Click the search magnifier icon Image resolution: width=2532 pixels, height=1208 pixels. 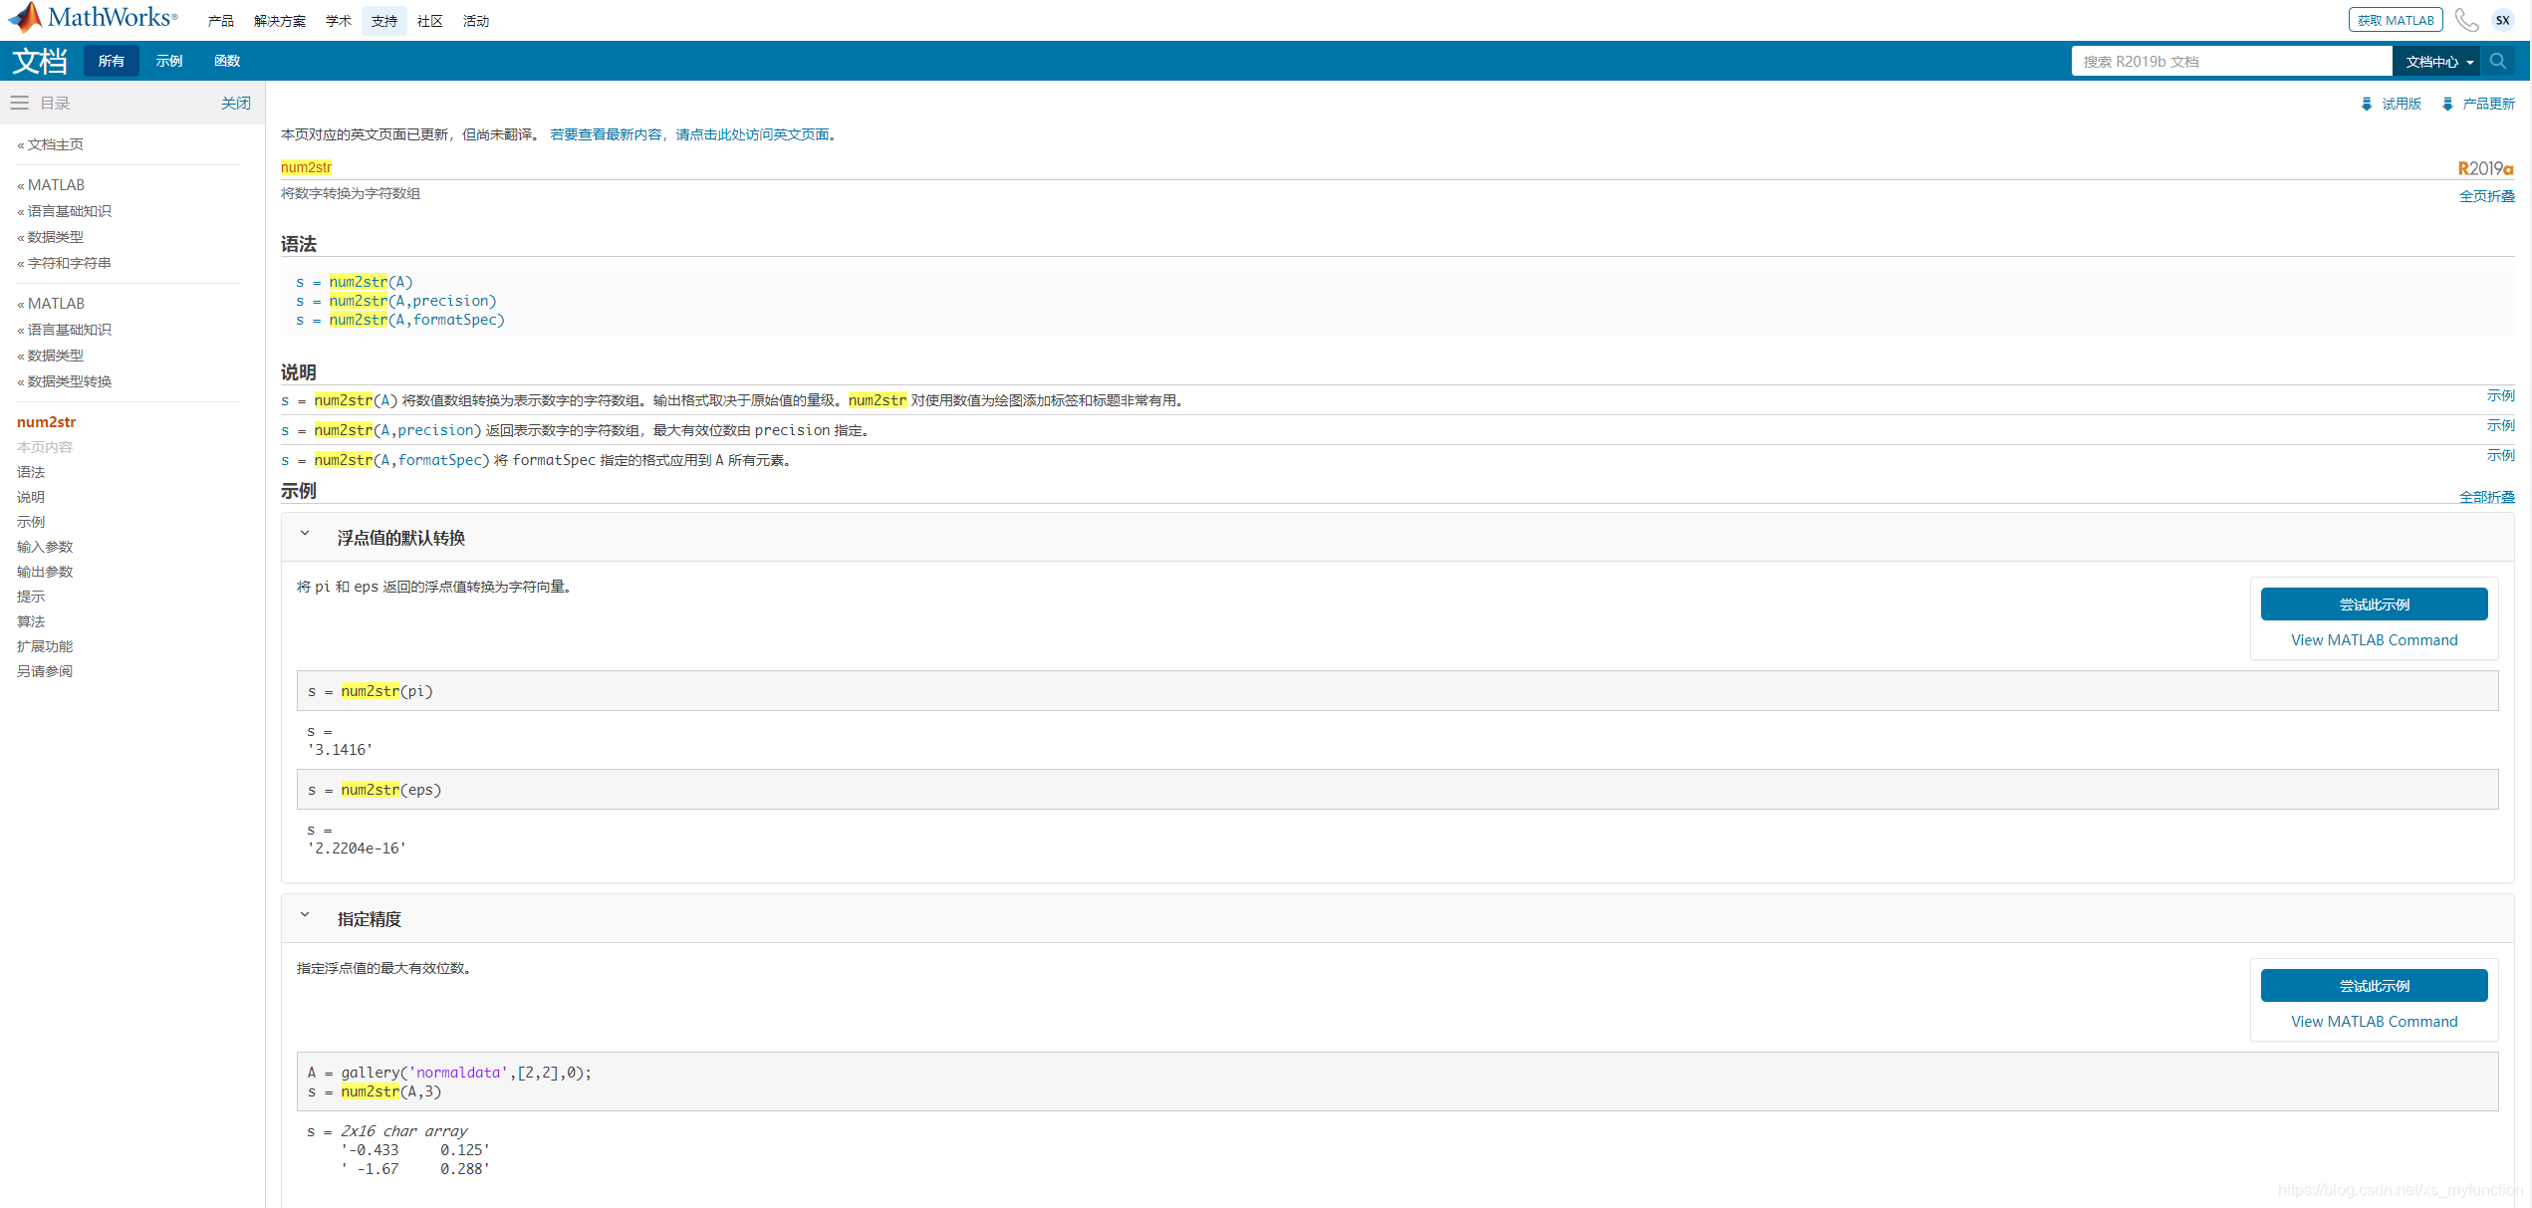point(2497,61)
